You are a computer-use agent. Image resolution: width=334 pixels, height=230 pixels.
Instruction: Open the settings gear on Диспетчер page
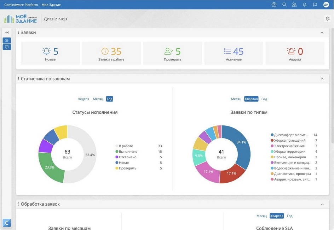point(327,19)
